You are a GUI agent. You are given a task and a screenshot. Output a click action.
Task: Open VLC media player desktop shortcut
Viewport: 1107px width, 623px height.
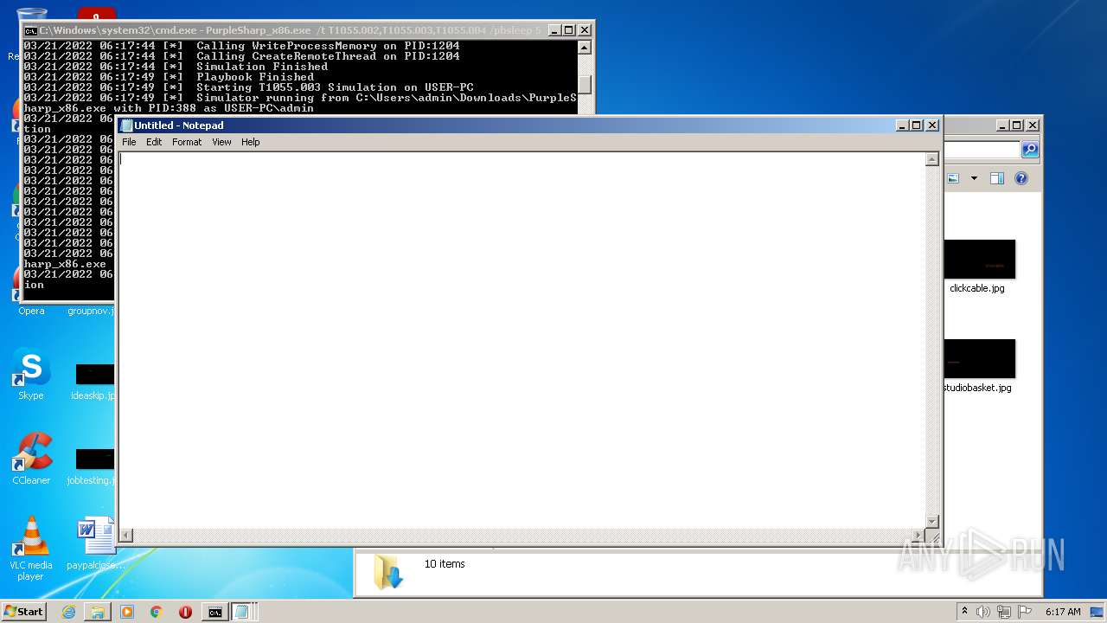[x=31, y=548]
